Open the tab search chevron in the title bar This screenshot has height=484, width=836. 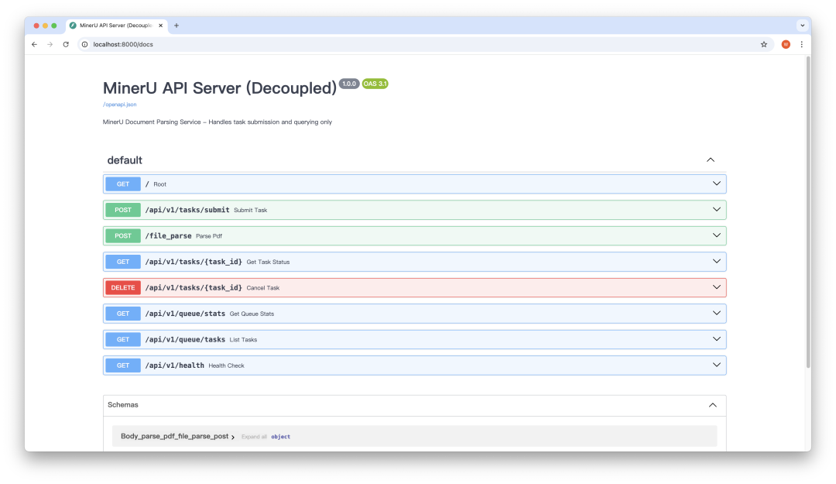pos(802,25)
